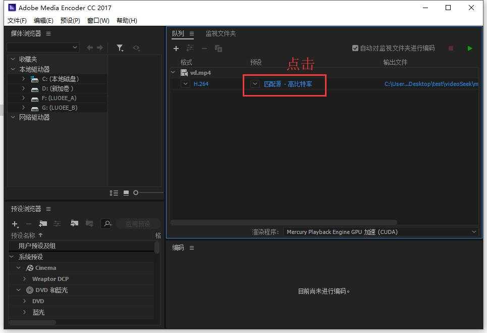The height and width of the screenshot is (333, 487).
Task: Collapse the 系统预设 group
Action: pyautogui.click(x=12, y=257)
